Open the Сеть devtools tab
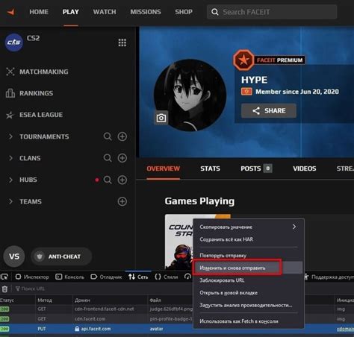354x337 pixels. click(138, 277)
